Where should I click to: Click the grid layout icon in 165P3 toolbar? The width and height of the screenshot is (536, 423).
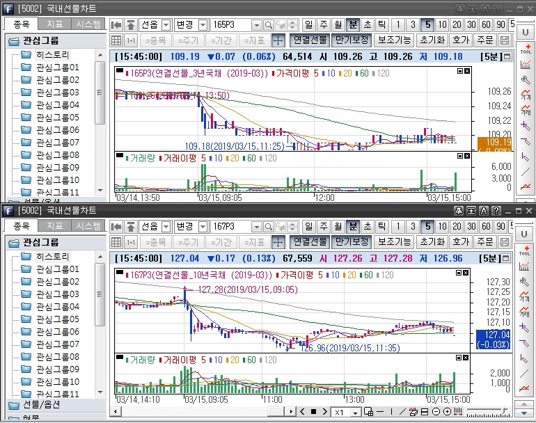[116, 40]
